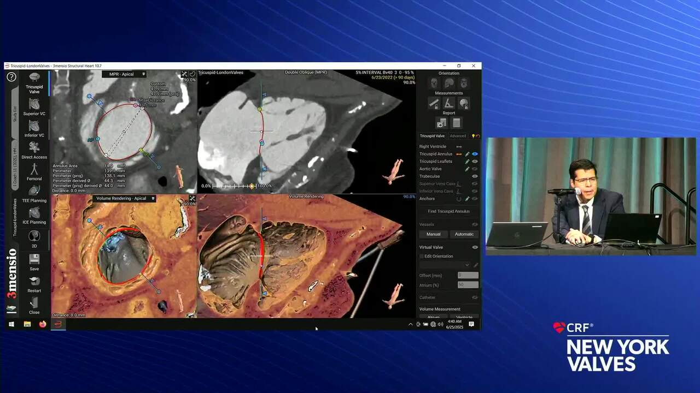Select the second Orientation skull icon

(448, 83)
